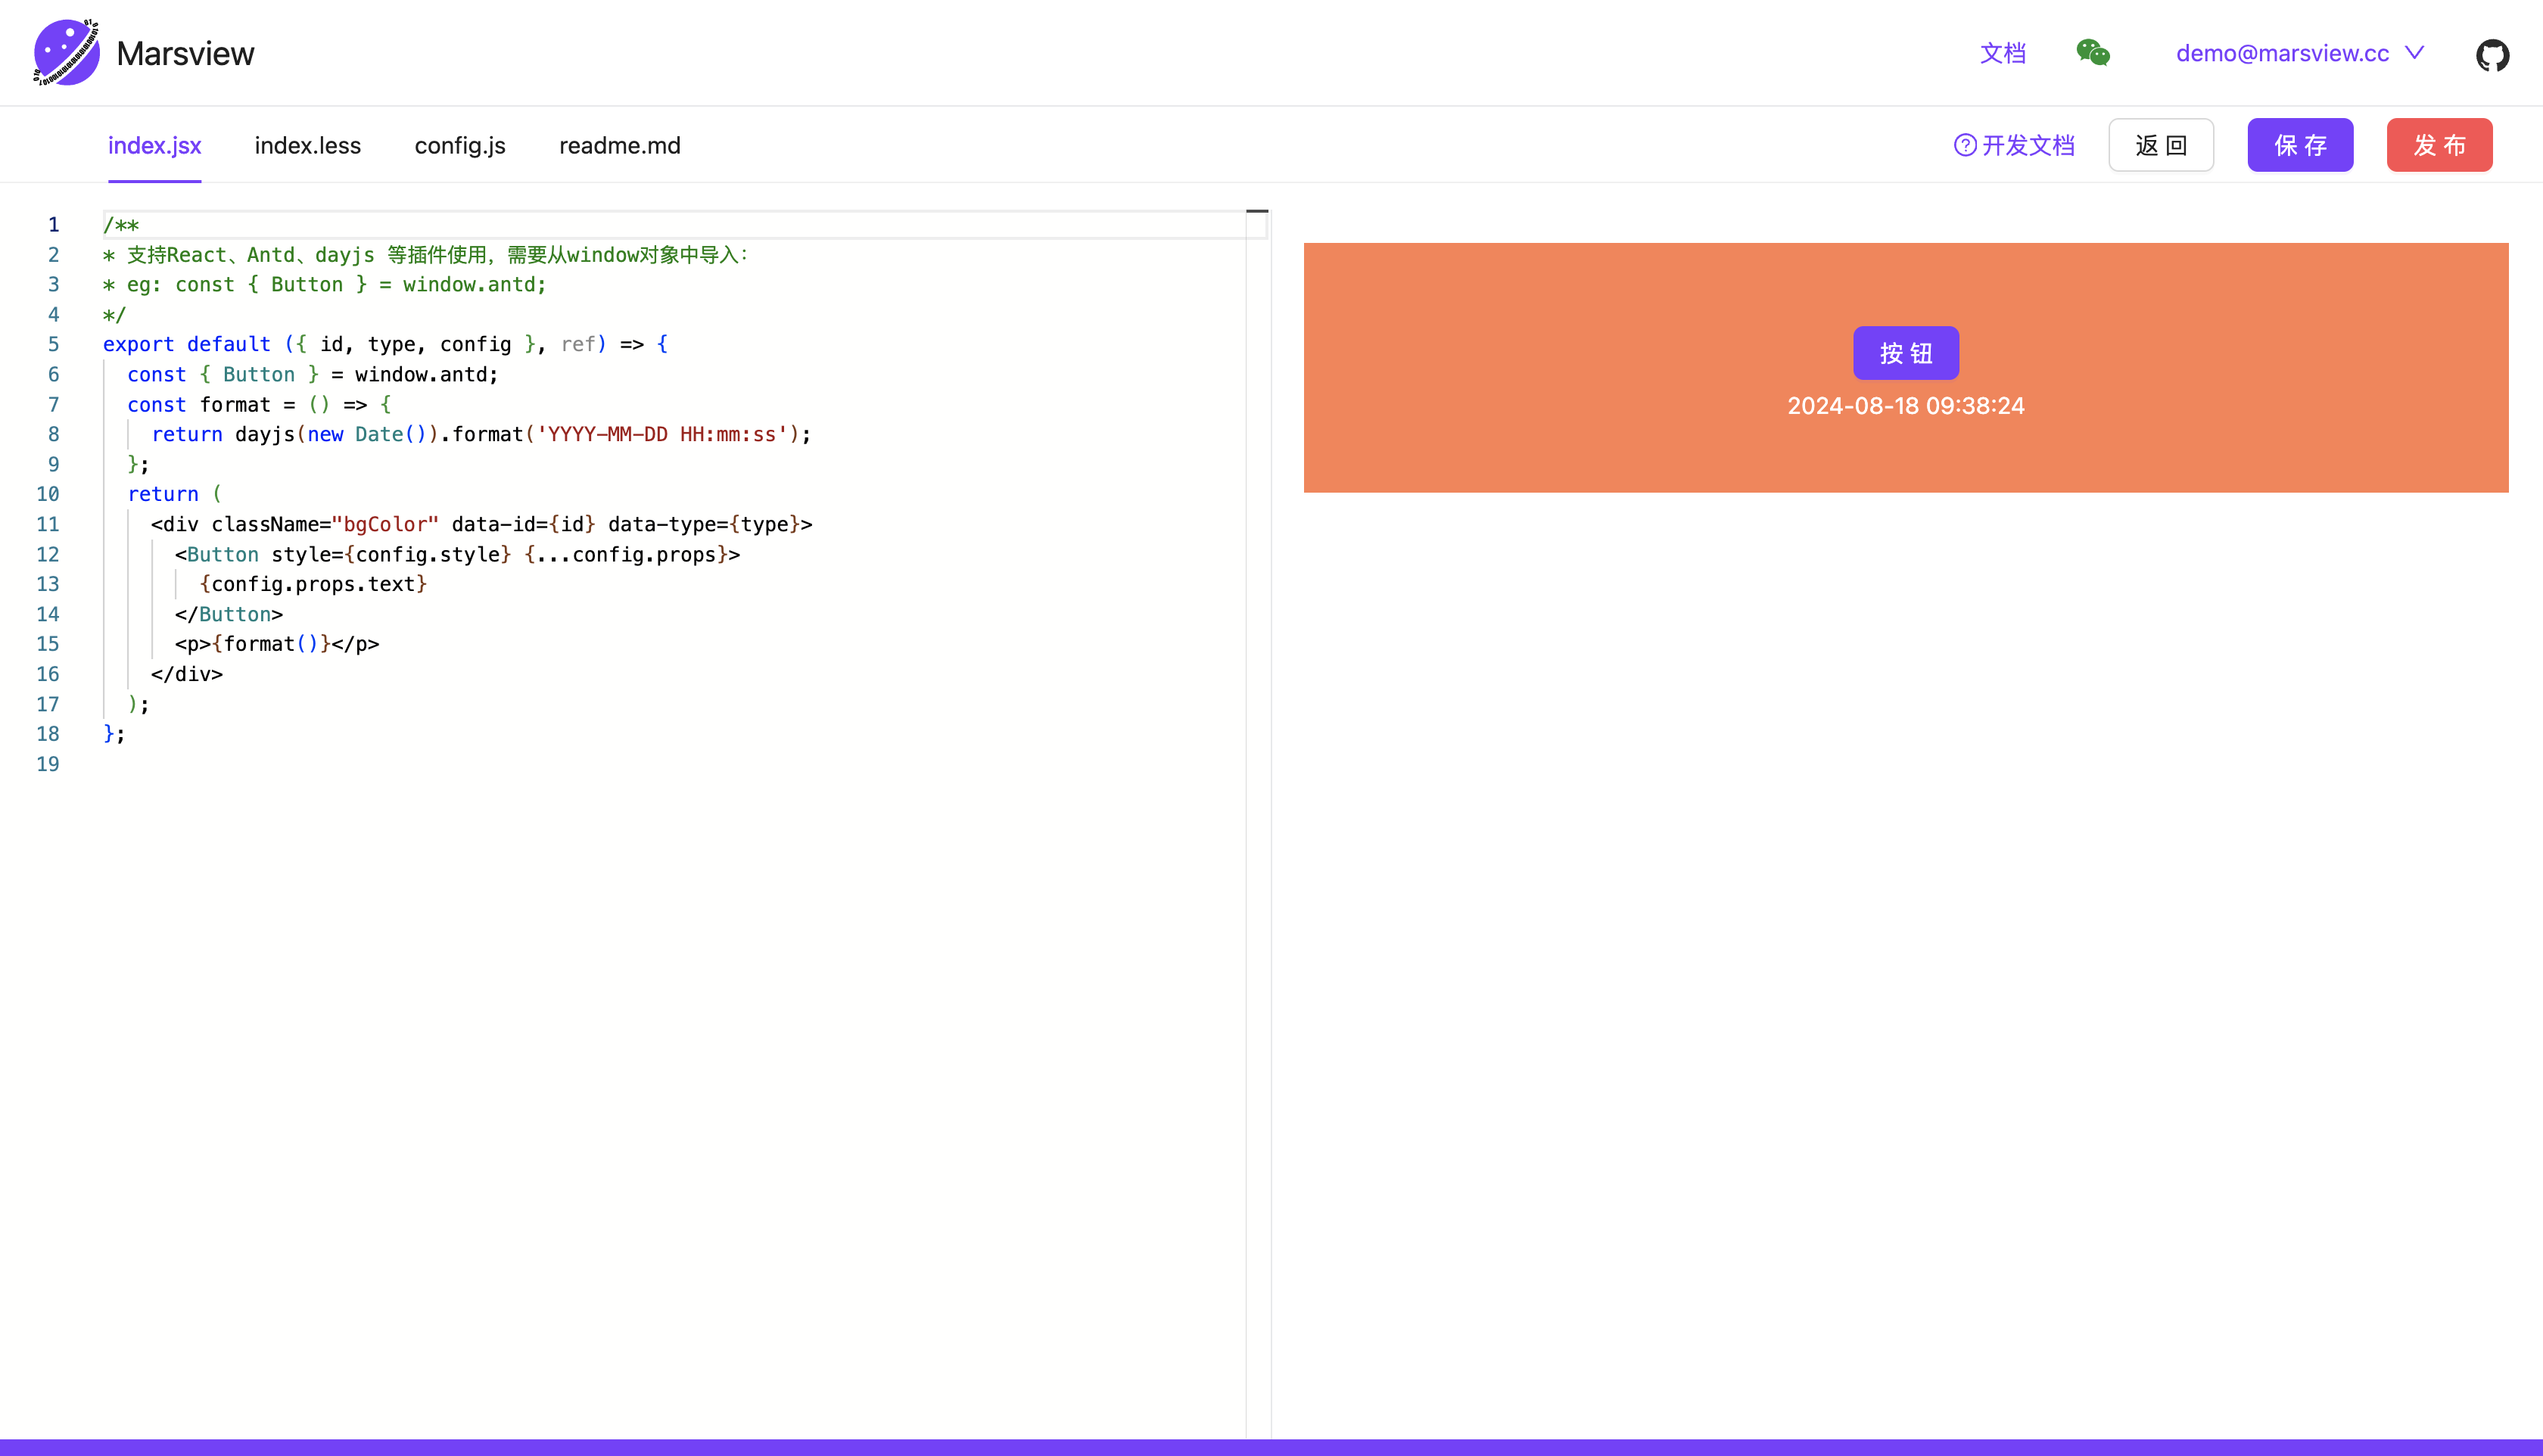Expand the demo@marsview.cc account dropdown

(x=2281, y=53)
